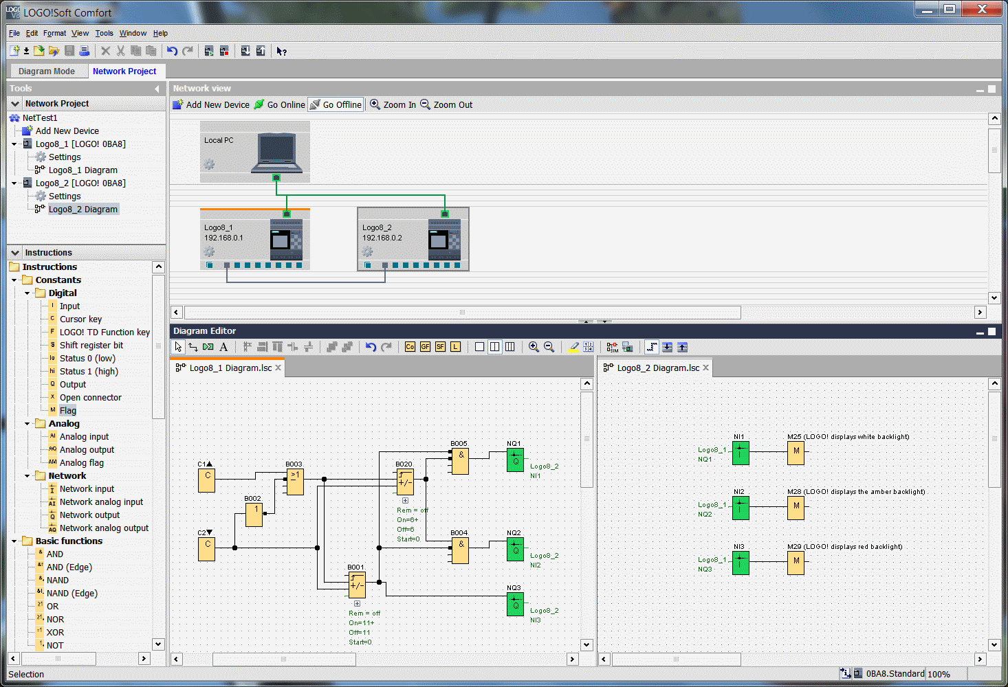This screenshot has width=1008, height=687.
Task: Open the Window menu
Action: click(x=133, y=33)
